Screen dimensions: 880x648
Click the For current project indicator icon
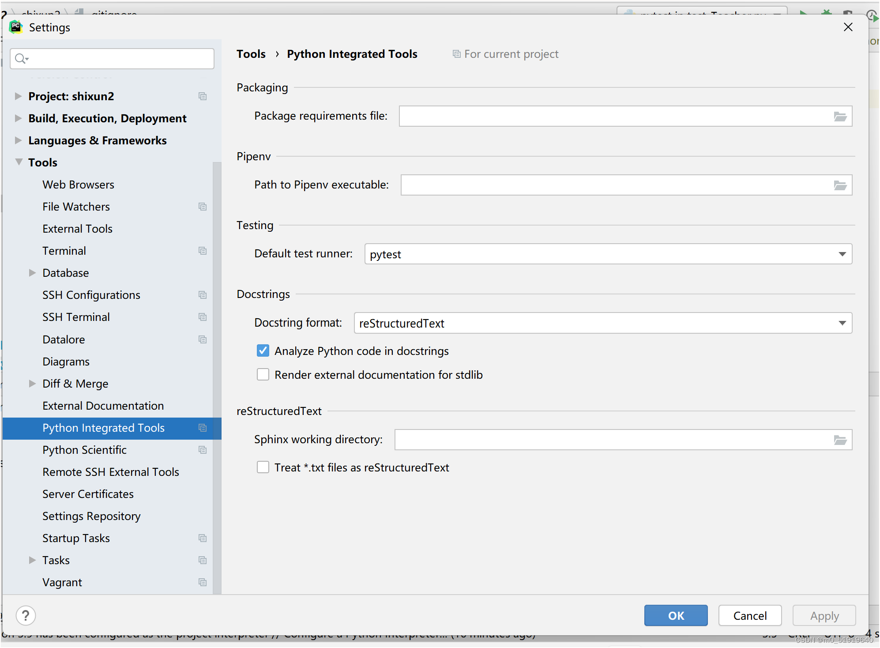click(457, 54)
